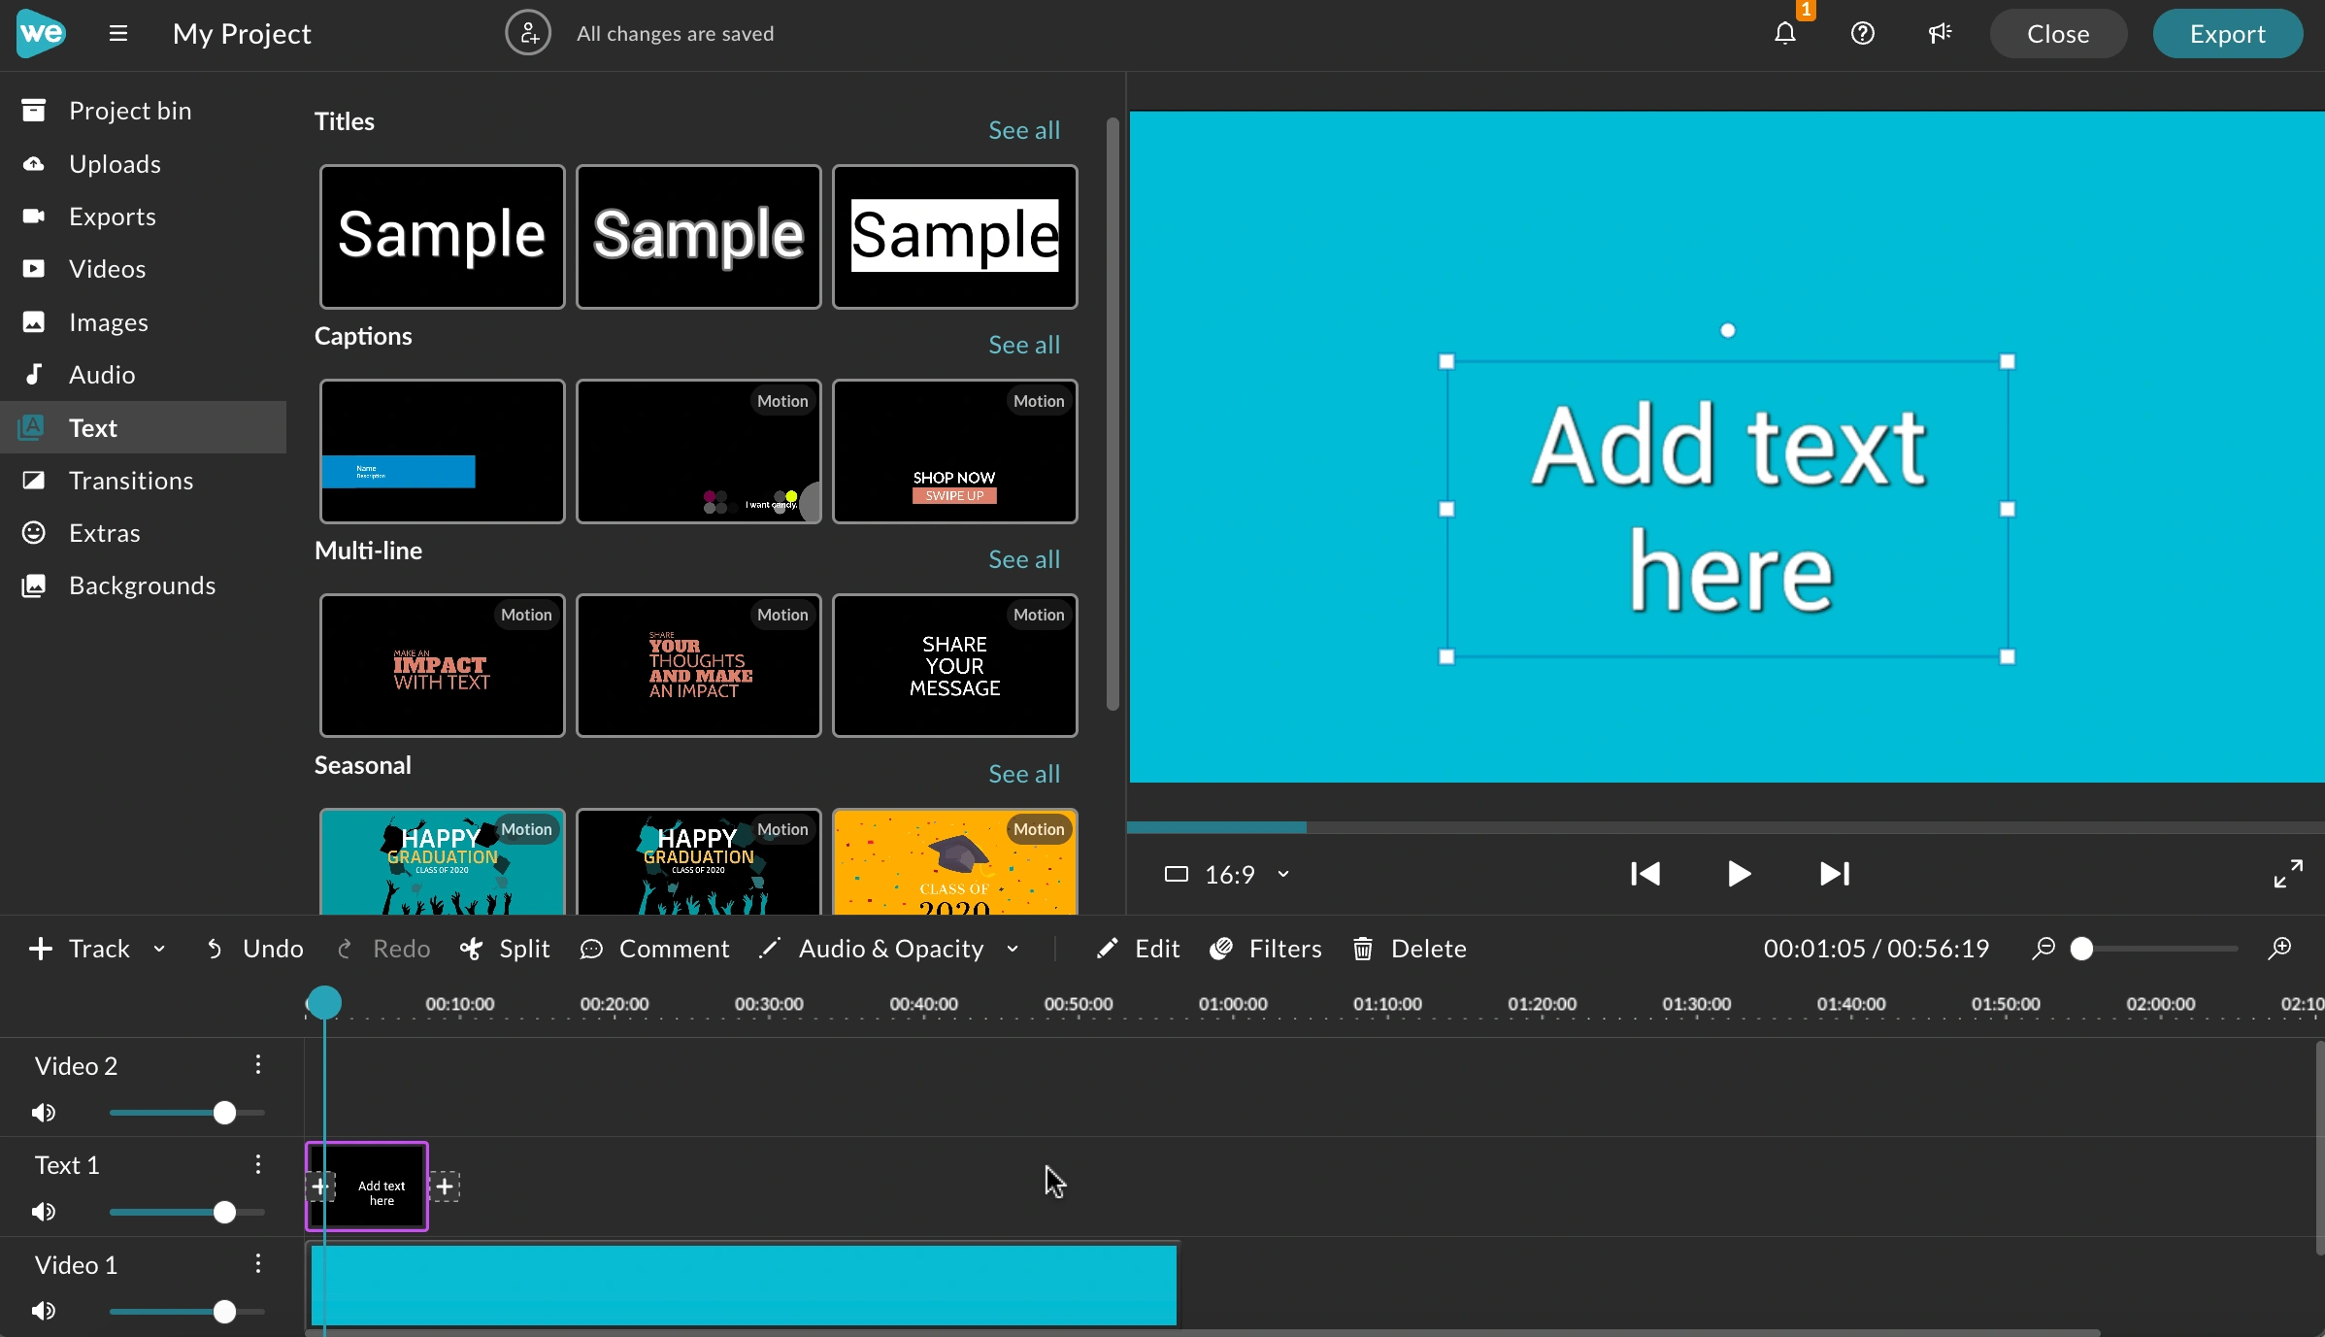Expand the Track dropdown arrow
The height and width of the screenshot is (1337, 2325).
tap(159, 949)
